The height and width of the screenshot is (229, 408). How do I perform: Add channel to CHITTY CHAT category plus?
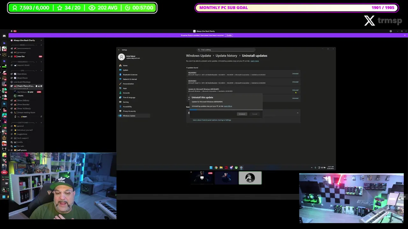[x=41, y=122]
